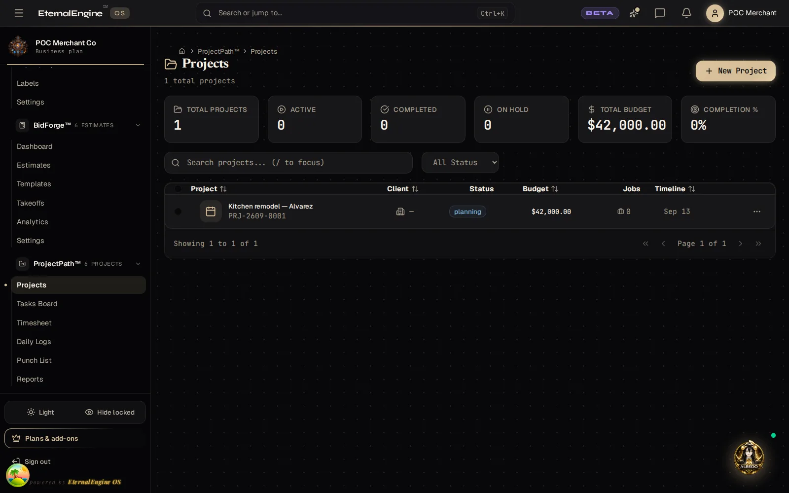
Task: Click the planning status badge
Action: pyautogui.click(x=467, y=211)
